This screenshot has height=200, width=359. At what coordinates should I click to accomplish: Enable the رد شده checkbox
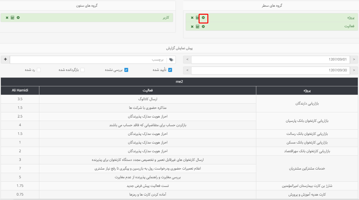pyautogui.click(x=39, y=70)
